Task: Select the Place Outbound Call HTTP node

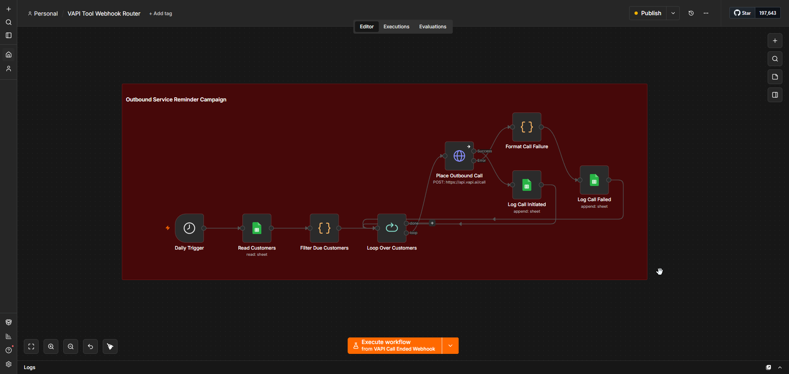Action: (x=459, y=156)
